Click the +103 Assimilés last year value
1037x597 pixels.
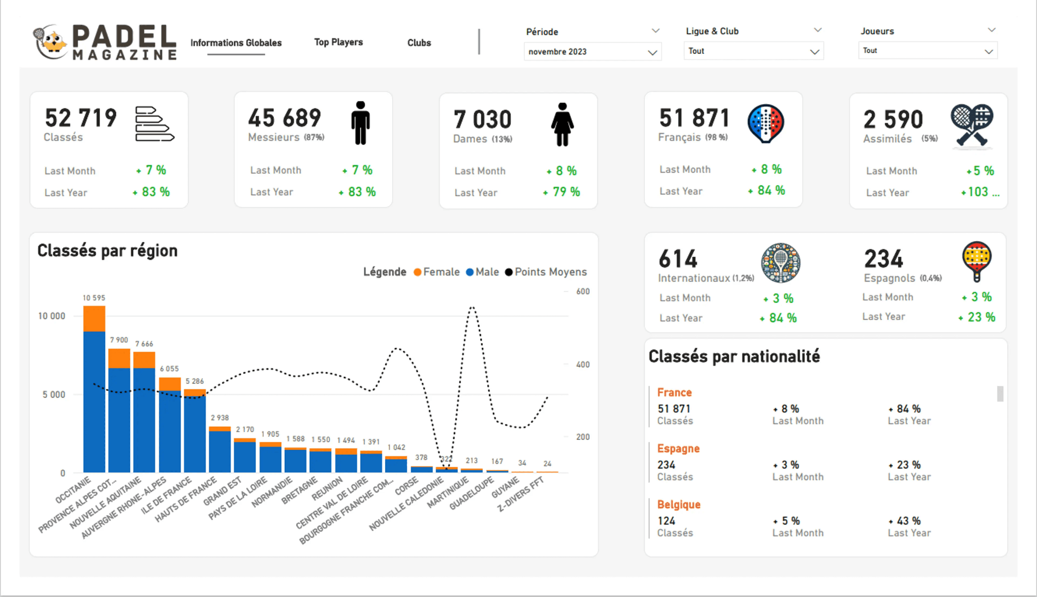(x=980, y=192)
